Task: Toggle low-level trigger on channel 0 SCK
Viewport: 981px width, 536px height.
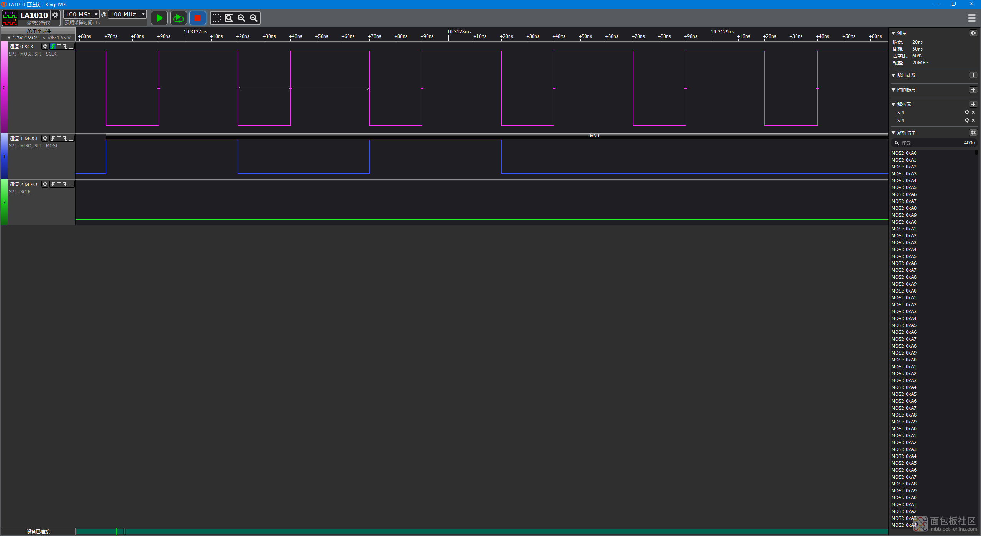Action: [71, 46]
